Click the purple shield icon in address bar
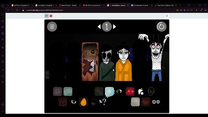Screen dimensions: 208x117 [x=184, y=10]
